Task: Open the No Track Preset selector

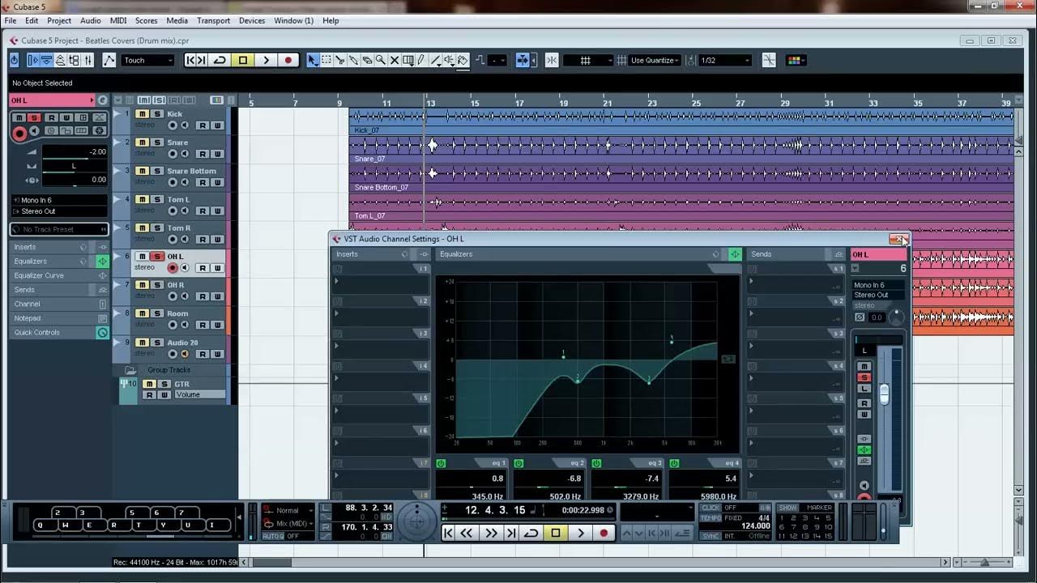Action: [58, 229]
